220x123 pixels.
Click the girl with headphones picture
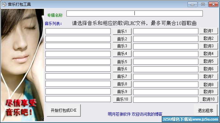coord(22,65)
